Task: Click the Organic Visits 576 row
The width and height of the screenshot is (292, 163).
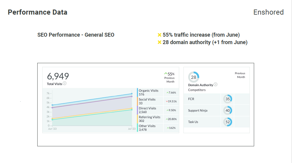Action: [158, 92]
